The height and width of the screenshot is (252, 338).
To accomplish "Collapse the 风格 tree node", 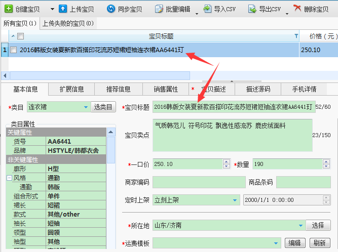I will click(x=9, y=178).
